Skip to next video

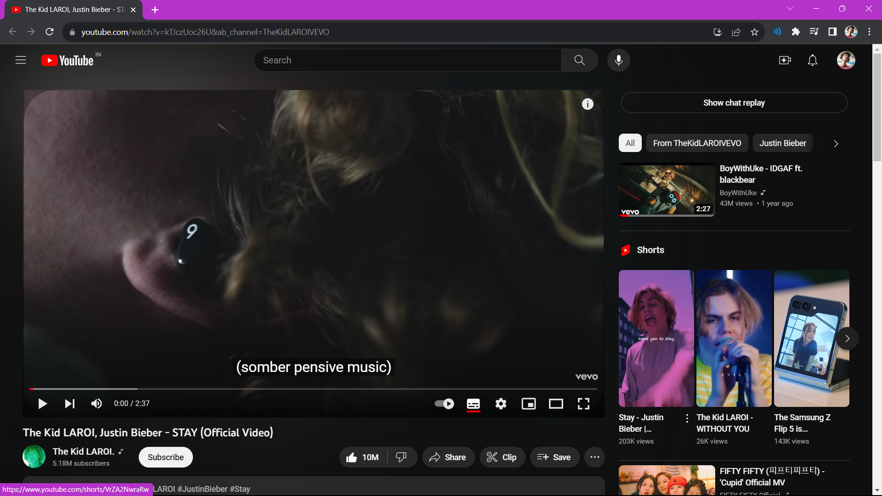69,404
